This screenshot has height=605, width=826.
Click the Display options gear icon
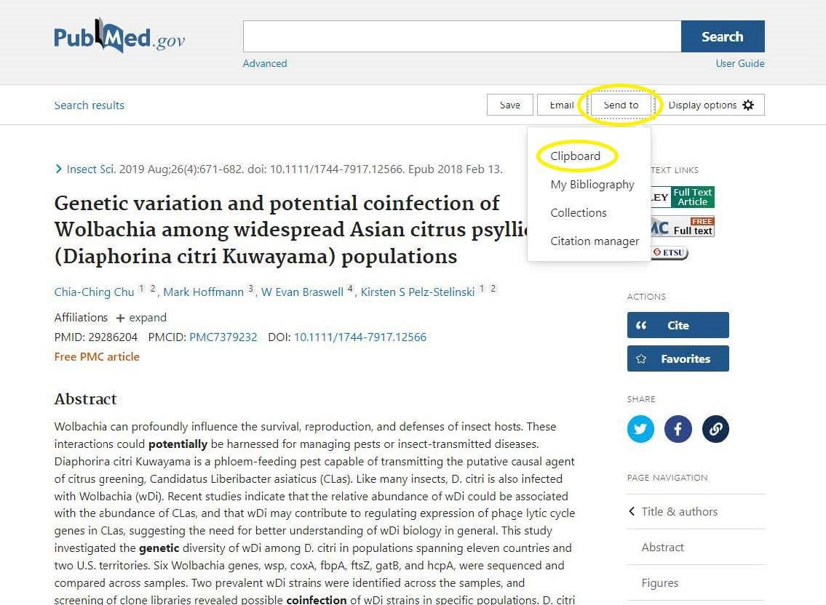coord(748,105)
